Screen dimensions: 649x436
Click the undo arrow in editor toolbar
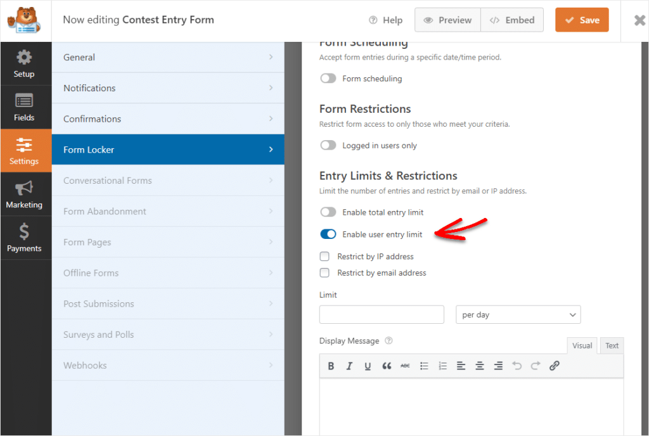[x=517, y=366]
